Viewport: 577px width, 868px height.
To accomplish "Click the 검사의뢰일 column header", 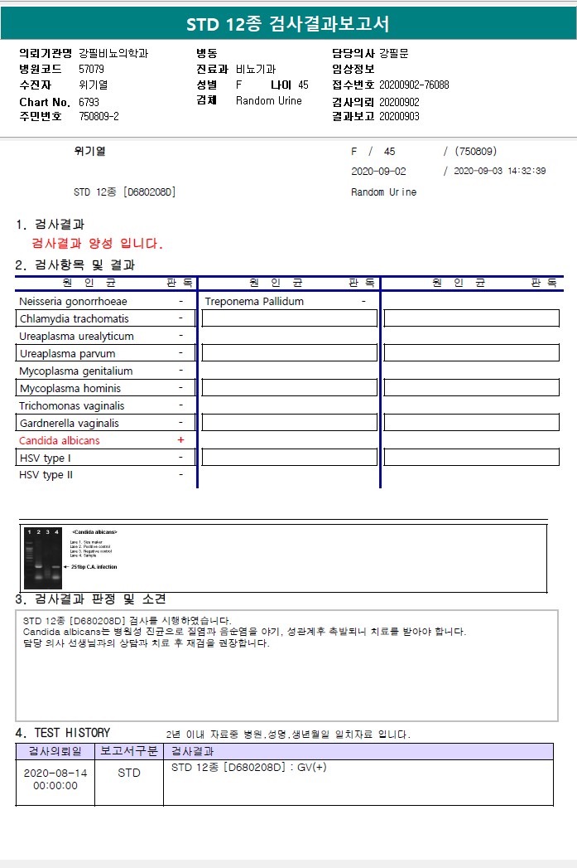I will pyautogui.click(x=55, y=751).
